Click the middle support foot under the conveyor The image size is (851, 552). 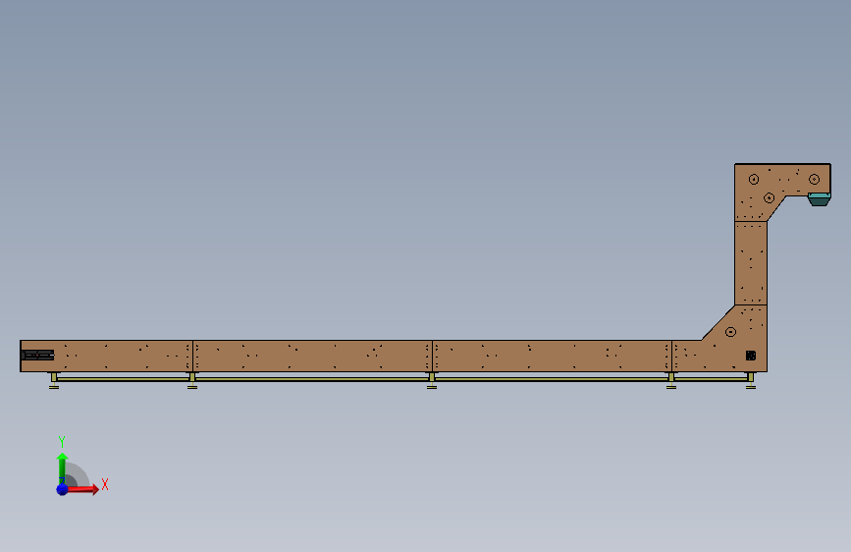pyautogui.click(x=432, y=381)
